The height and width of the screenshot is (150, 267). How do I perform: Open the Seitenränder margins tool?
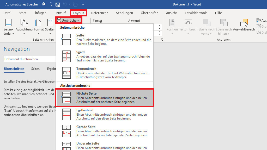point(9,27)
